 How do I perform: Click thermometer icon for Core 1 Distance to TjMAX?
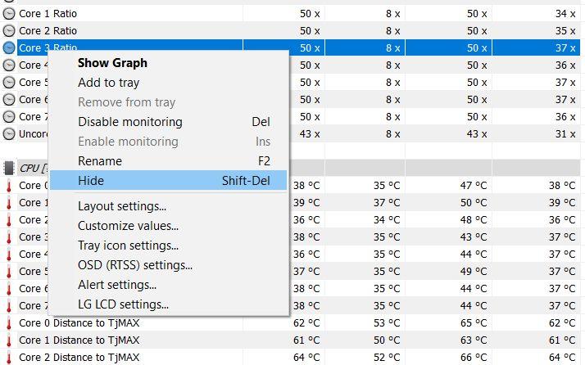coord(9,340)
